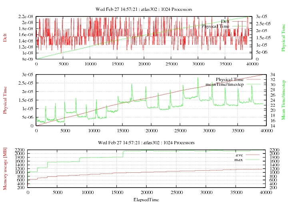The width and height of the screenshot is (288, 202).
Task: Select the red Delt left-axis label
Action: [5, 38]
